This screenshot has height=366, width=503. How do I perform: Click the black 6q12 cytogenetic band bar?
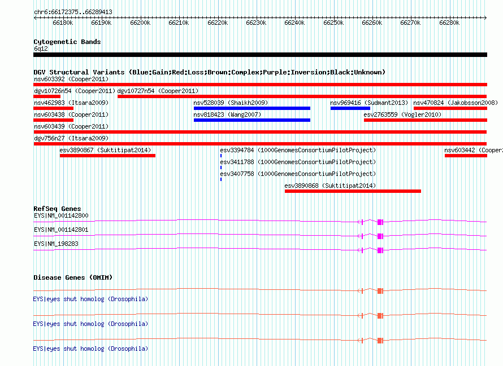coord(260,55)
